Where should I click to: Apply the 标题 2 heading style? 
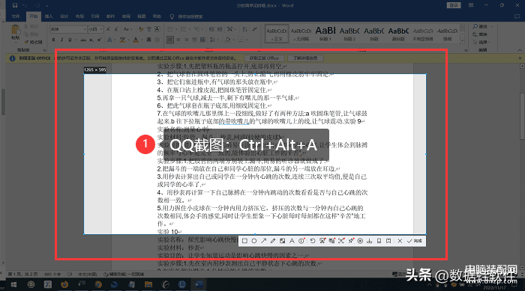(349, 34)
